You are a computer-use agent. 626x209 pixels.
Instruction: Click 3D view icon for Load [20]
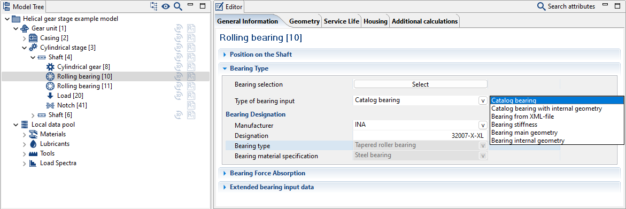pos(179,95)
